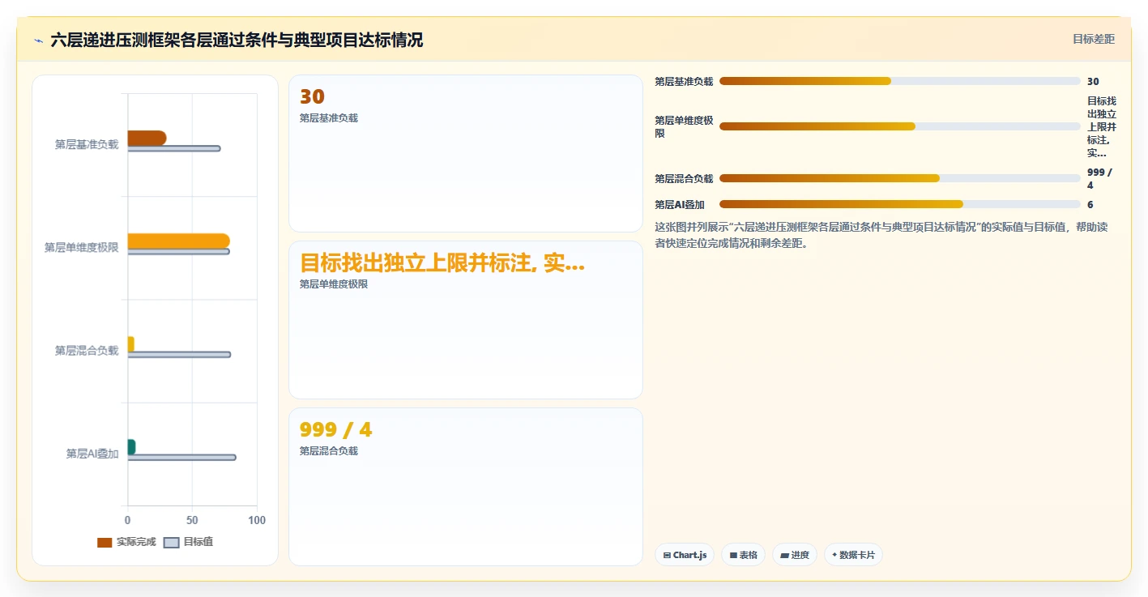Select the 表格 tag chip
Image resolution: width=1148 pixels, height=597 pixels.
pos(743,555)
